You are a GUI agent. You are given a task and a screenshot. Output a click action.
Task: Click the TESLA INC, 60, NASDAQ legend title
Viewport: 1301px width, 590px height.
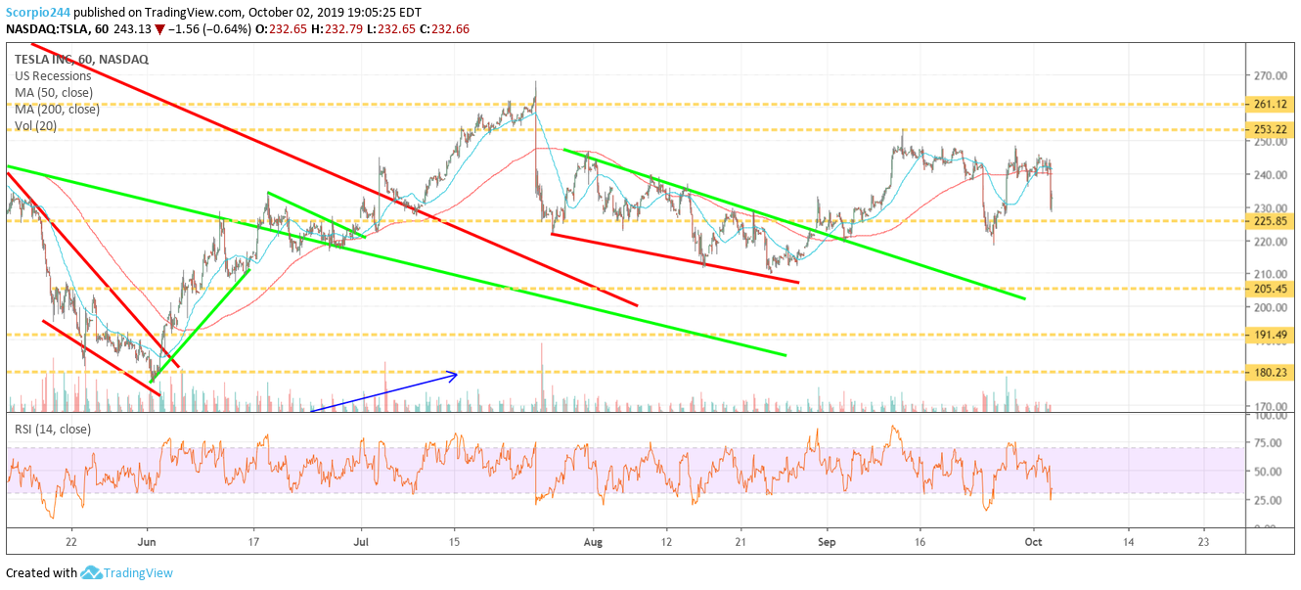pos(81,59)
